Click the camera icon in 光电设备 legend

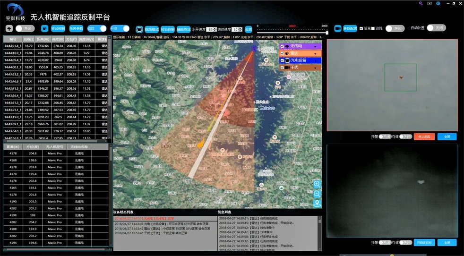pyautogui.click(x=287, y=60)
